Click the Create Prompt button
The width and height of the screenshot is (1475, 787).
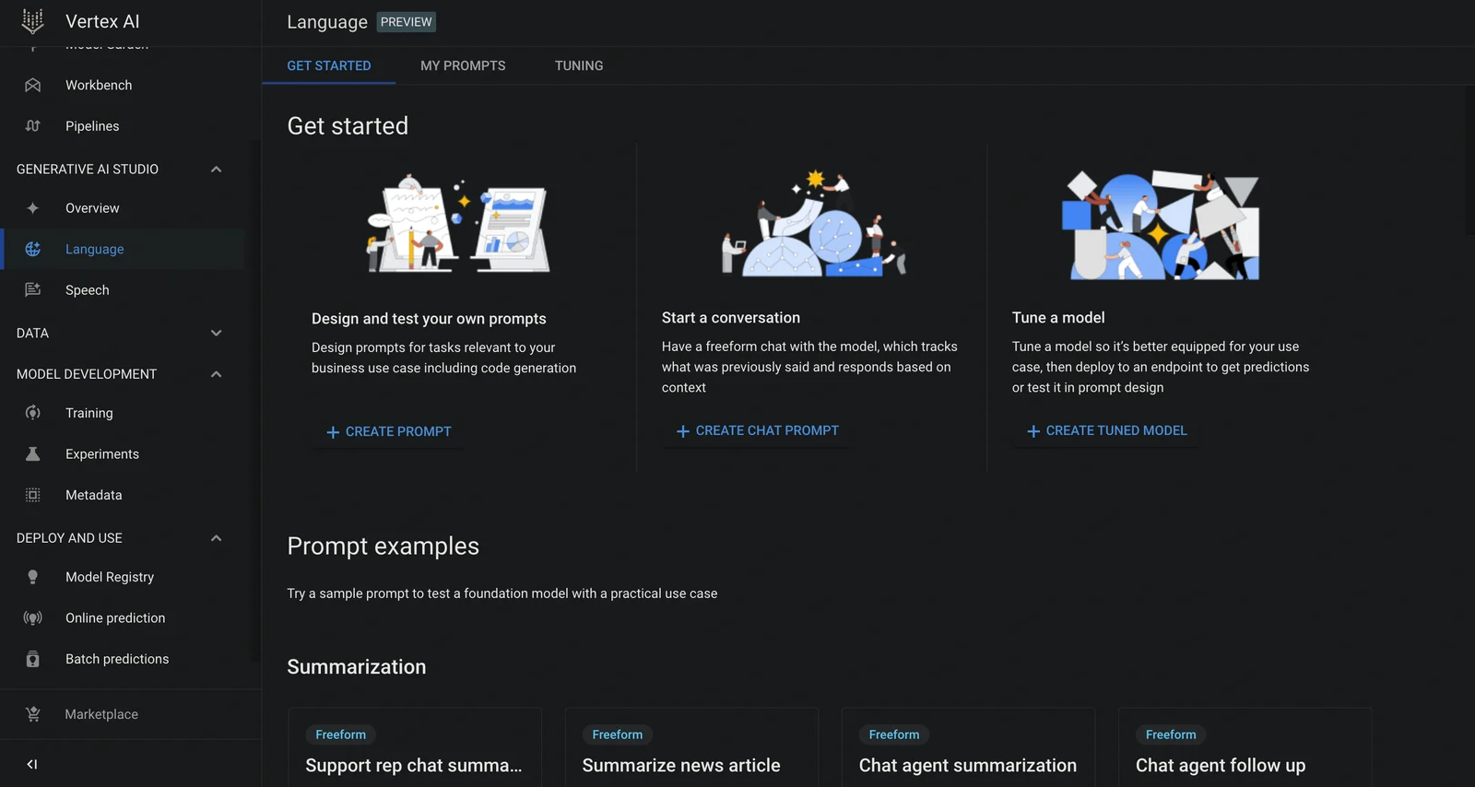point(389,431)
